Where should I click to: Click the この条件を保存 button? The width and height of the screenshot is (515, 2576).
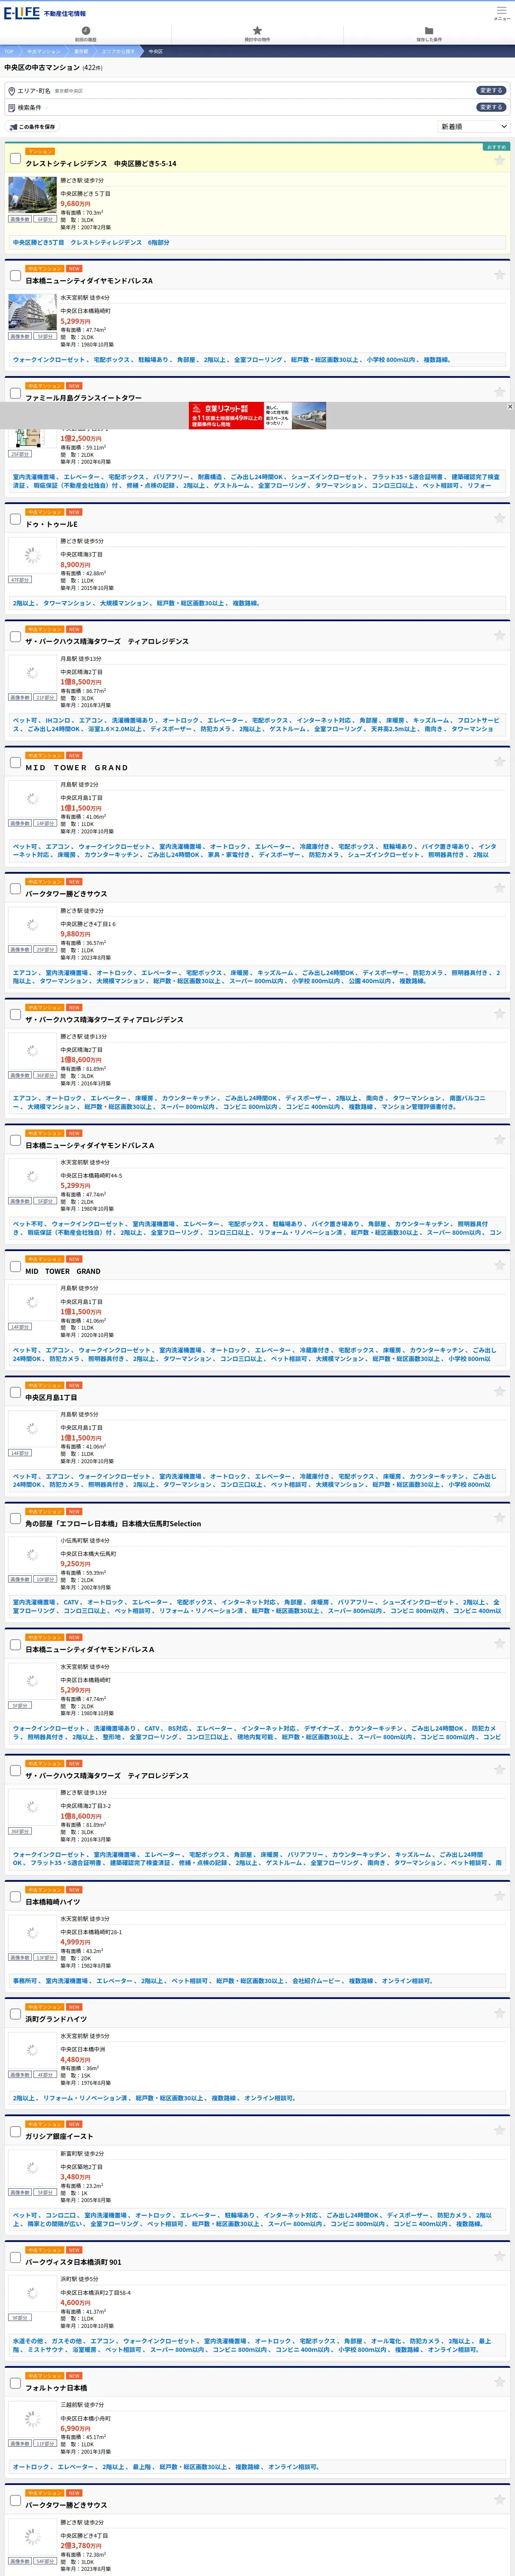[x=32, y=127]
